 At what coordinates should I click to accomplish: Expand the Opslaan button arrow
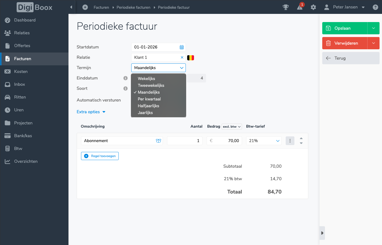(x=373, y=28)
